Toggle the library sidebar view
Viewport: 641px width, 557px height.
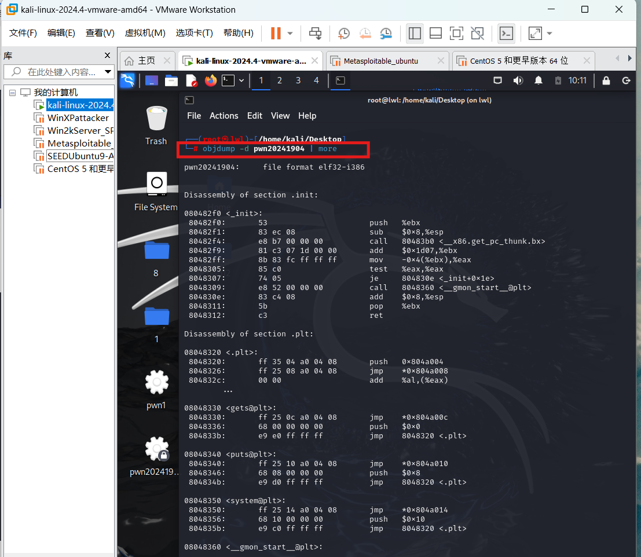(x=415, y=34)
